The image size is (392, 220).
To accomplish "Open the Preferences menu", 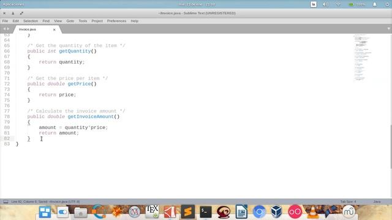I will [116, 21].
